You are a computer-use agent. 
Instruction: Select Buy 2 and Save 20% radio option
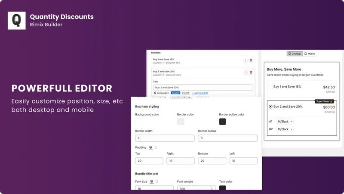(270, 106)
